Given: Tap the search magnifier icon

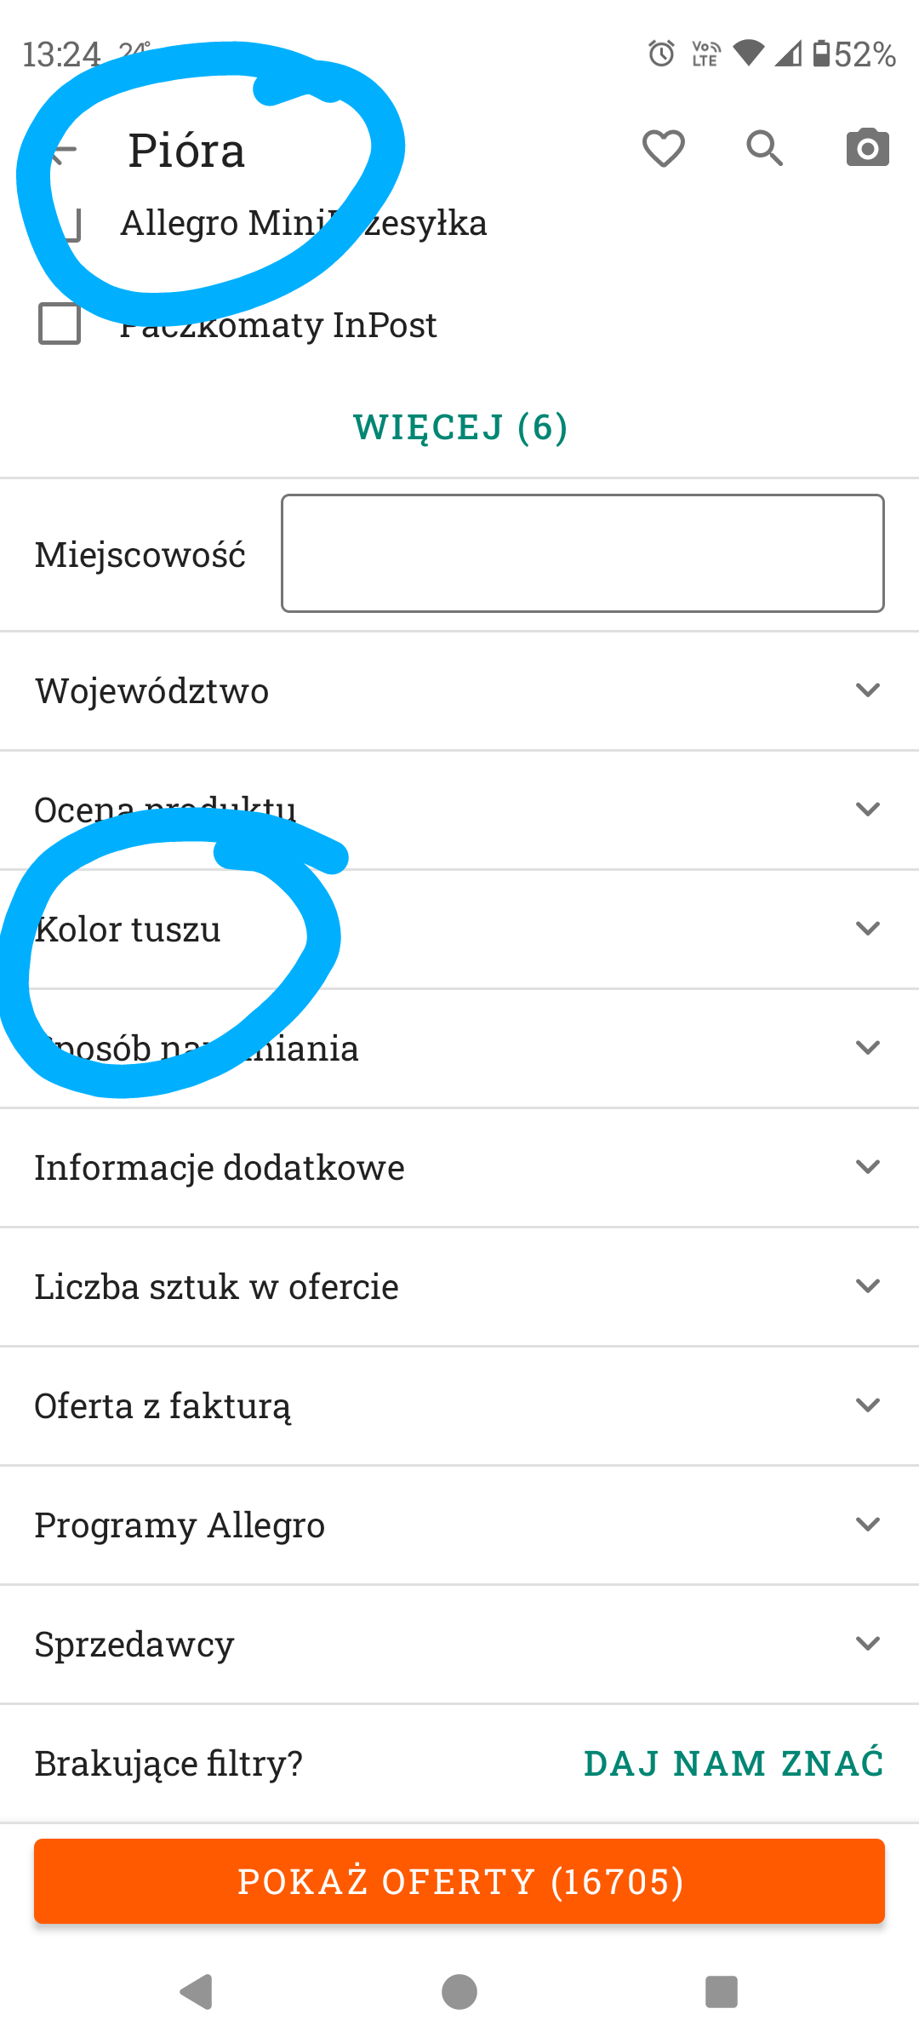Looking at the screenshot, I should (x=764, y=149).
